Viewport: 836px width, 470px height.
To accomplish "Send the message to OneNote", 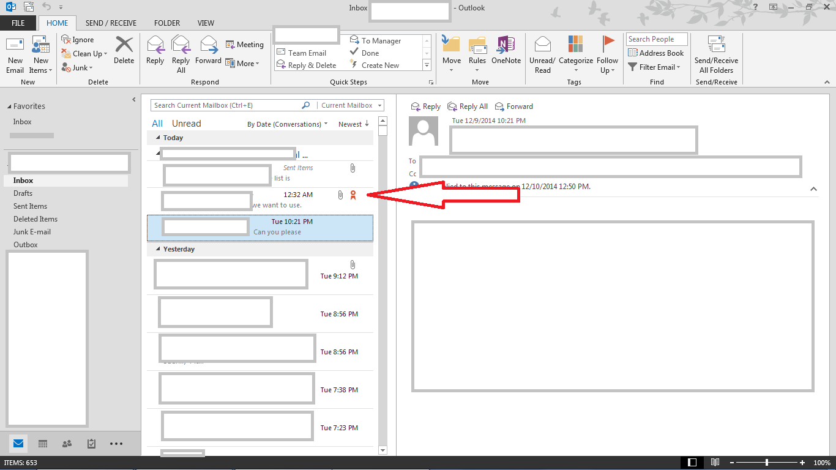I will tap(506, 50).
